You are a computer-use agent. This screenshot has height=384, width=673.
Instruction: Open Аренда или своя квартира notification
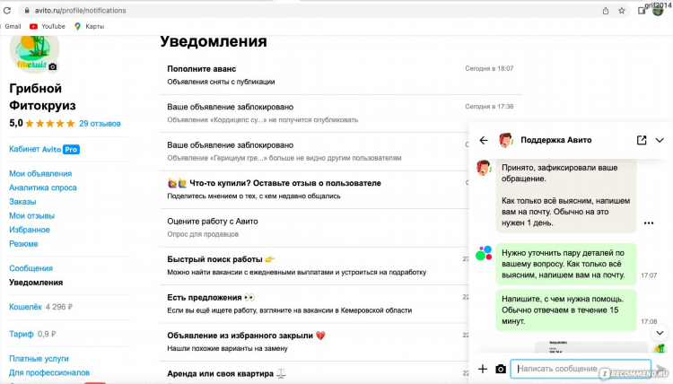(x=314, y=373)
